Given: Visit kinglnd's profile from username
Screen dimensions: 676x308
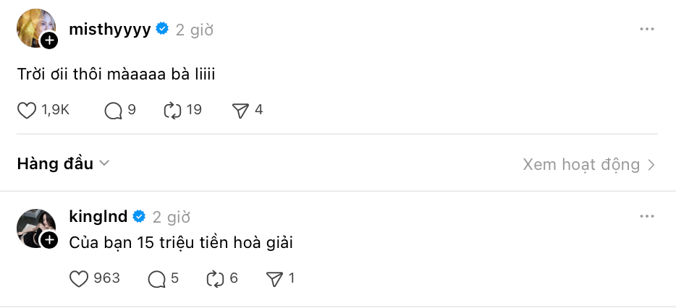Looking at the screenshot, I should point(98,216).
